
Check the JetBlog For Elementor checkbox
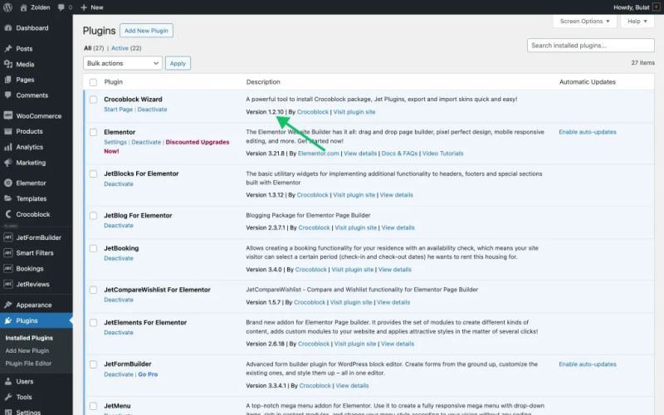click(x=93, y=216)
